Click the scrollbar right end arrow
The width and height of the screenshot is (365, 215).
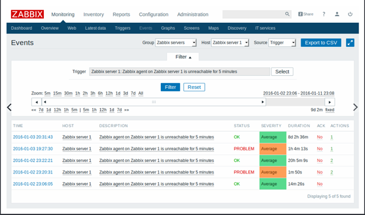point(263,102)
